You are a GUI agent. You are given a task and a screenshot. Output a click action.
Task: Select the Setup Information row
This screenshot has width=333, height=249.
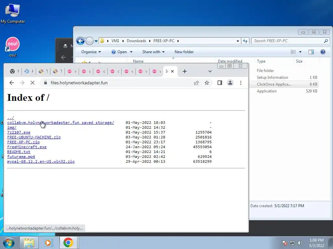tap(284, 77)
